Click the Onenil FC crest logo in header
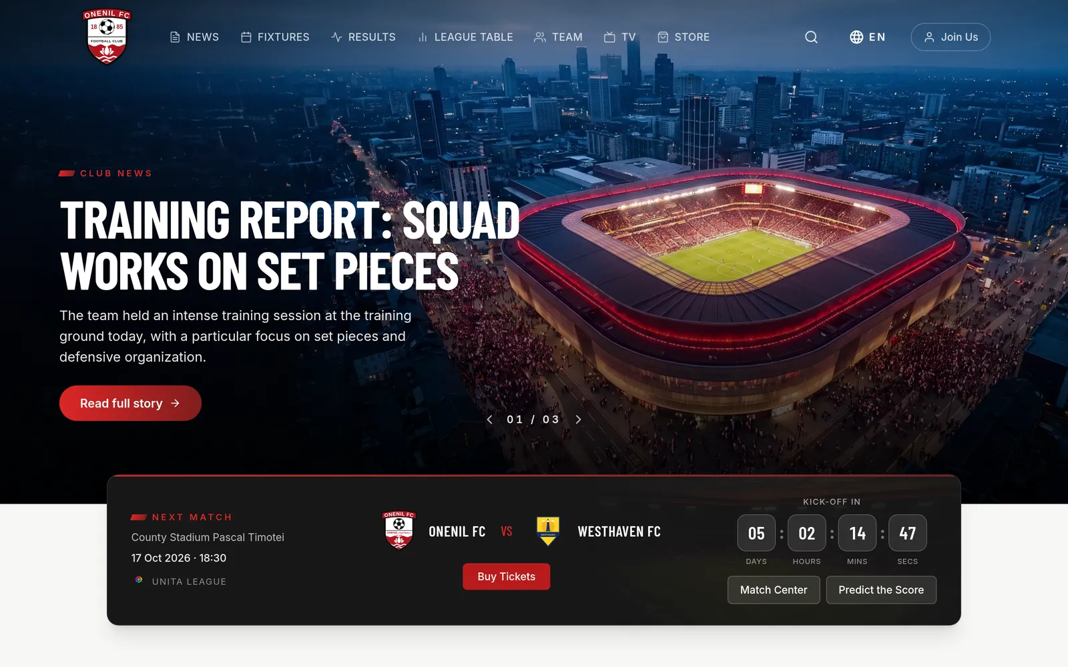The width and height of the screenshot is (1068, 667). (x=107, y=37)
